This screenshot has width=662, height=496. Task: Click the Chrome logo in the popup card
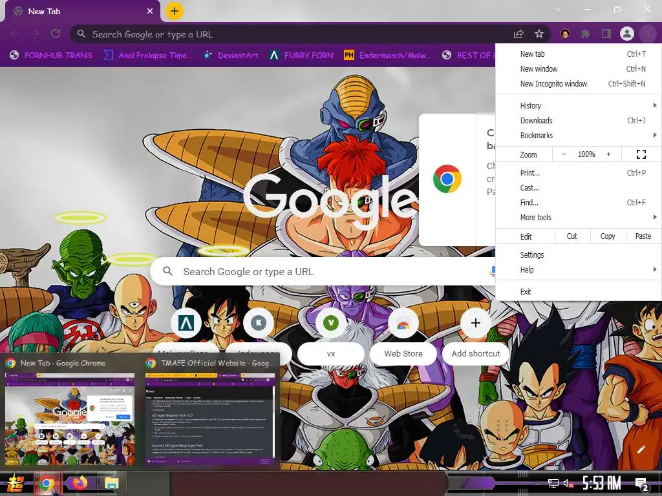tap(447, 179)
